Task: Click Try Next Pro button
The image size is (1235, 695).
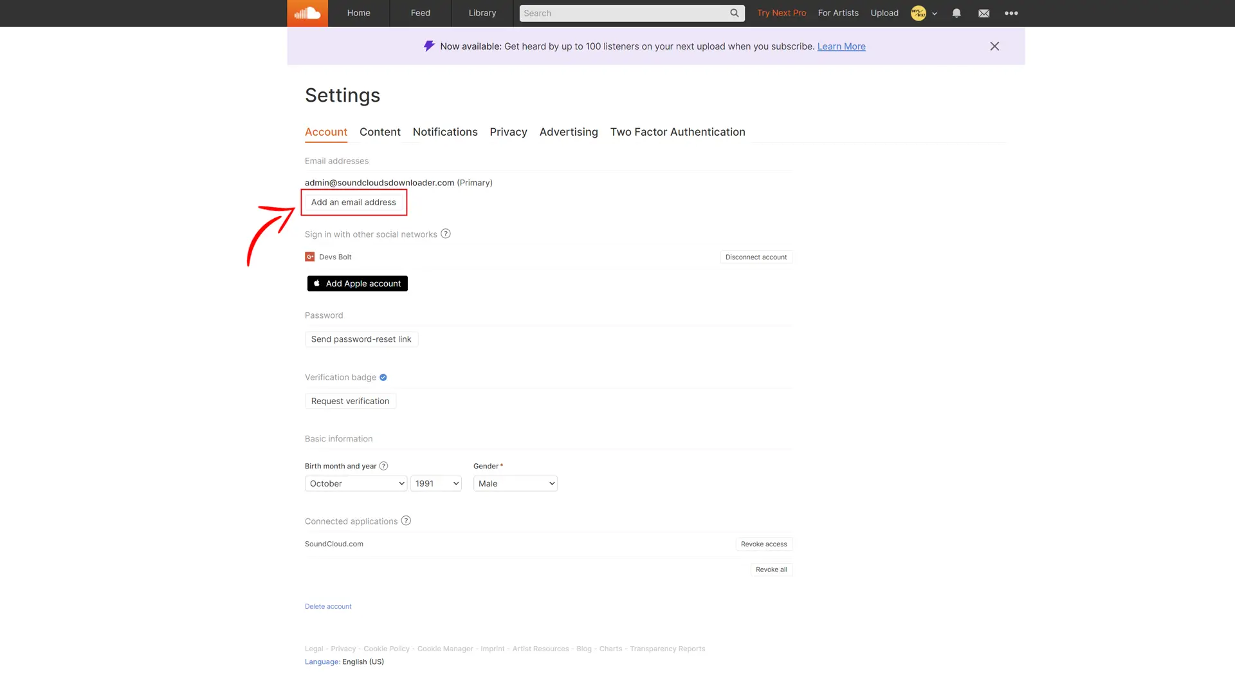Action: (x=782, y=13)
